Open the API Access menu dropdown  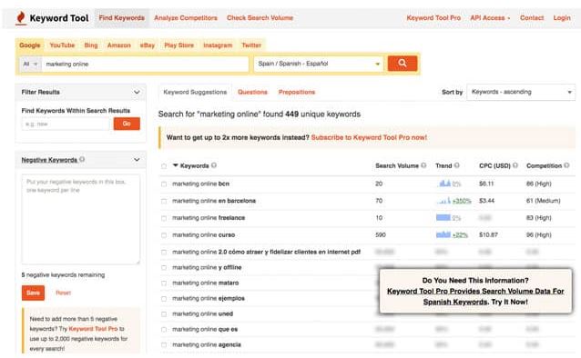click(490, 18)
